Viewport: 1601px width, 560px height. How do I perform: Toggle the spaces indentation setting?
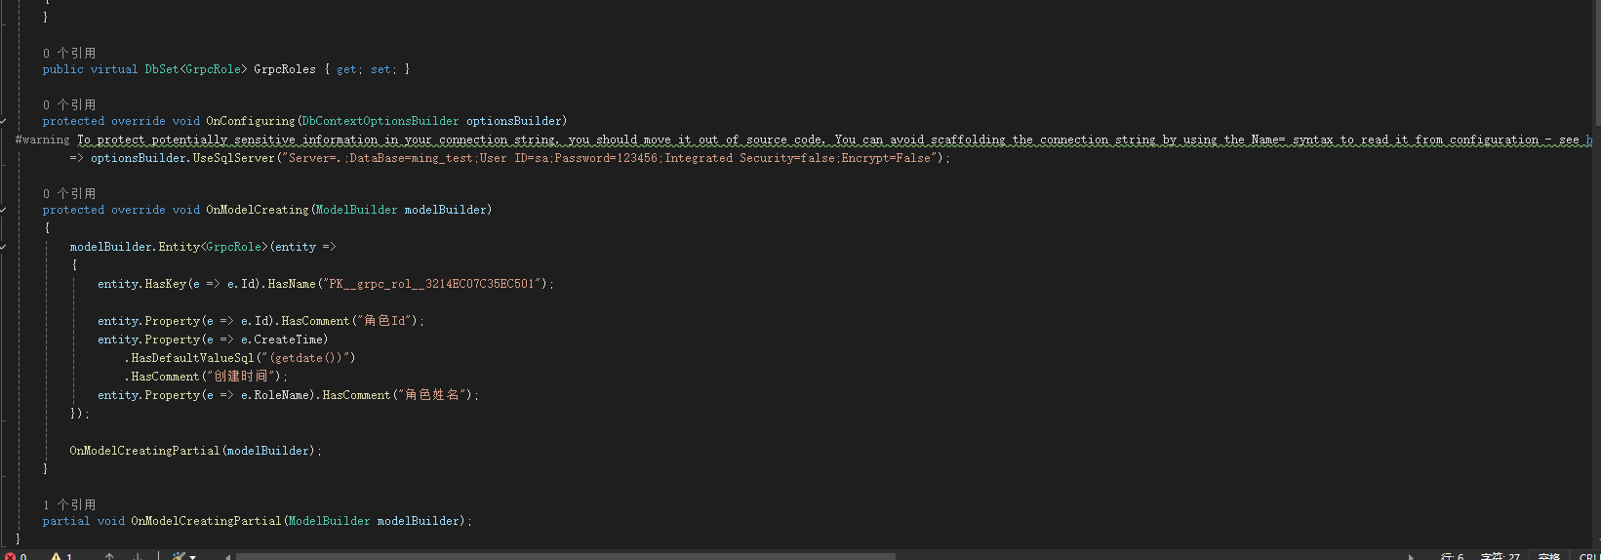[1548, 557]
